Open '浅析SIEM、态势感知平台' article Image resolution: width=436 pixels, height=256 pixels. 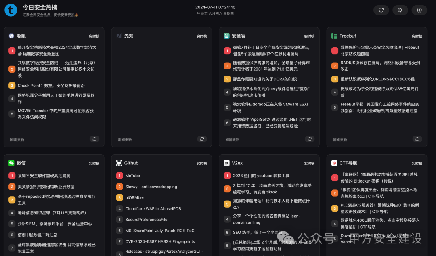[55, 224]
